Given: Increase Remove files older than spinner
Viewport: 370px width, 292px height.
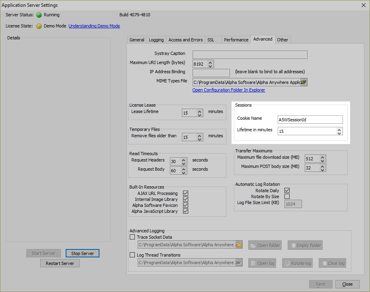Looking at the screenshot, I should coord(199,135).
